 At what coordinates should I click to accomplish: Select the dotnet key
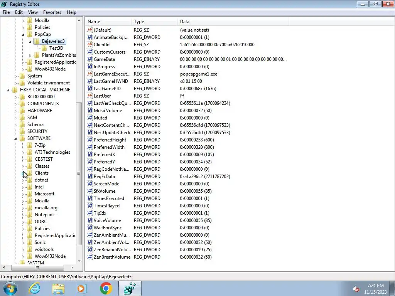point(41,180)
